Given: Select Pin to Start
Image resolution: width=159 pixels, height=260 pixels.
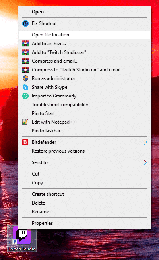Looking at the screenshot, I should (x=85, y=113).
